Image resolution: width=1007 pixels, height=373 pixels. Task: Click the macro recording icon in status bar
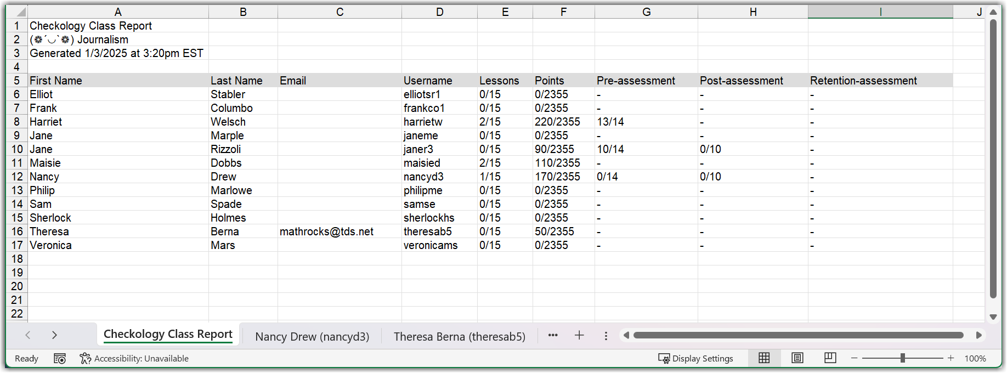60,359
